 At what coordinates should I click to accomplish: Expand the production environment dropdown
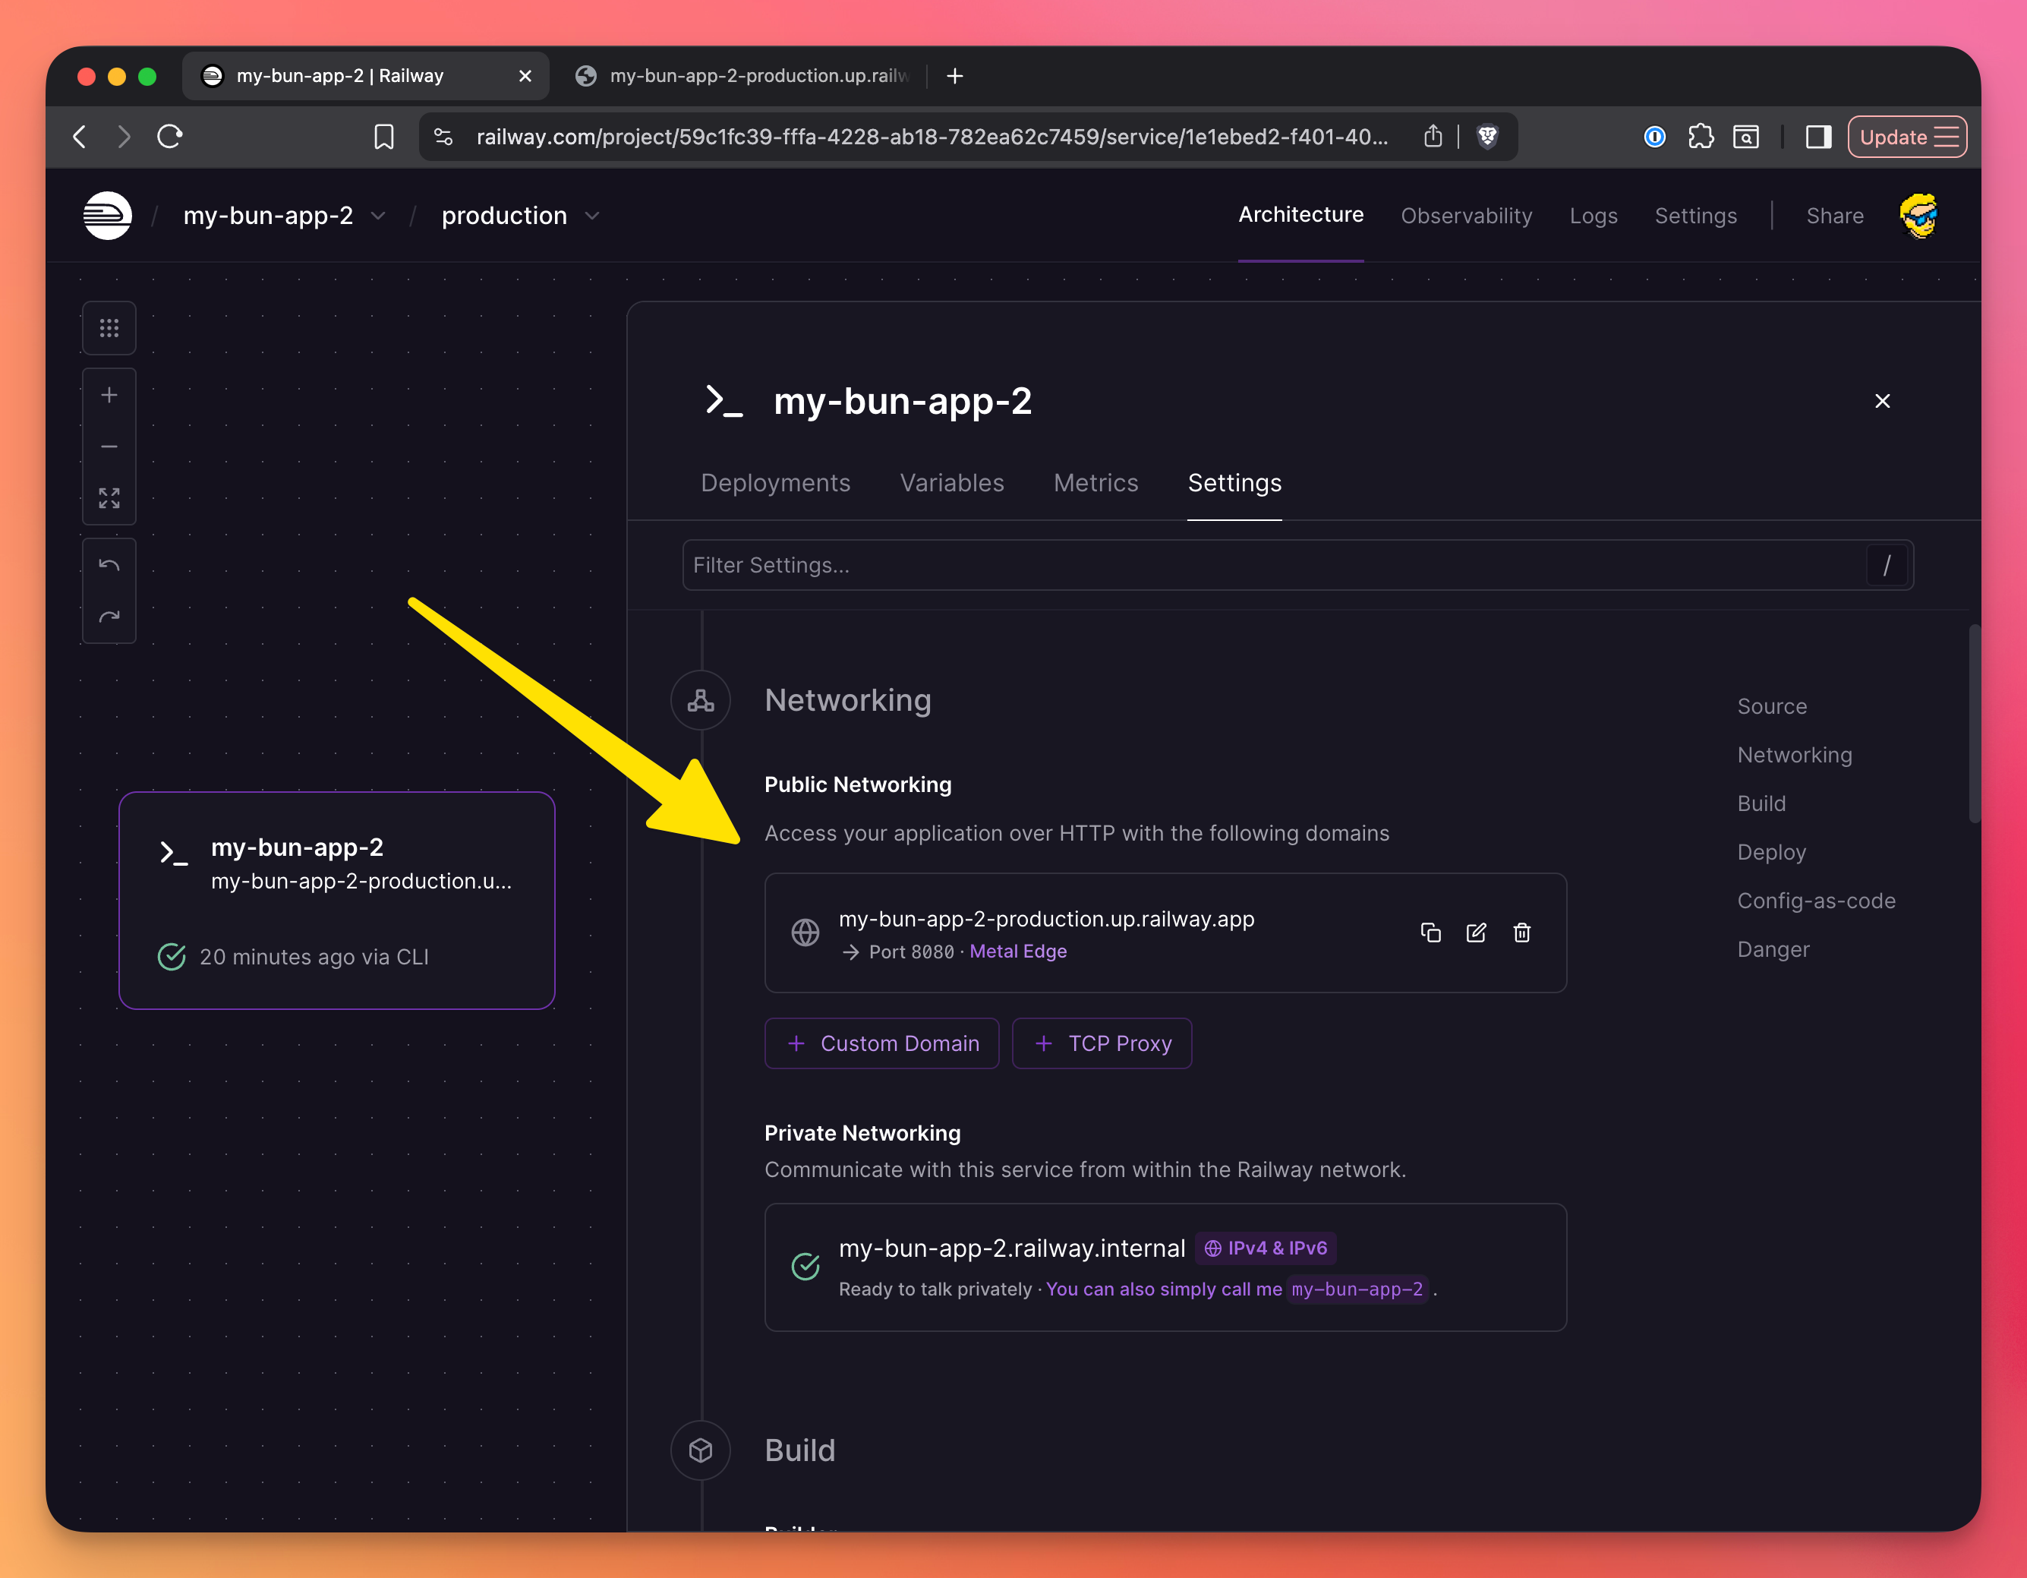[592, 216]
